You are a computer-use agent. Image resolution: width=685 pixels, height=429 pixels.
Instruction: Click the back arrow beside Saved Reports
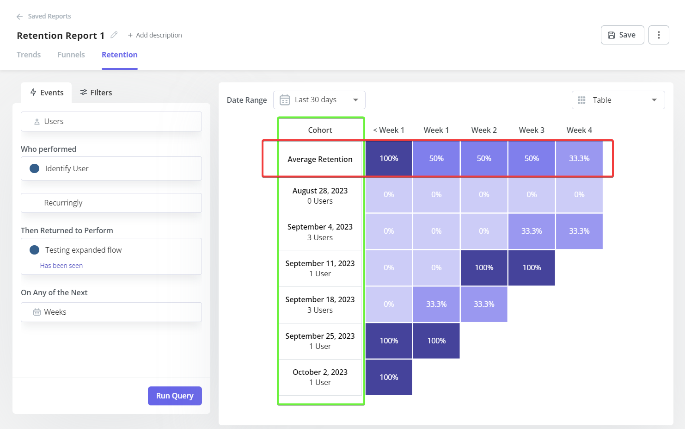click(x=19, y=17)
